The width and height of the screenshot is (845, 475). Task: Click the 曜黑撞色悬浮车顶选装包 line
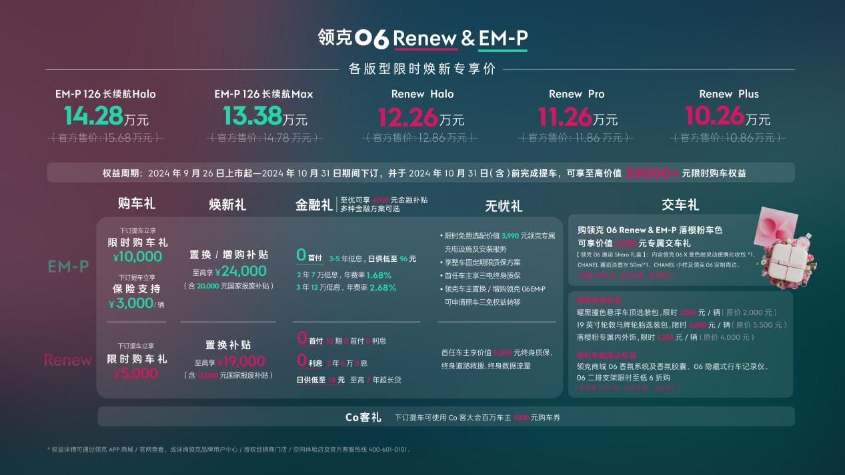tap(676, 312)
